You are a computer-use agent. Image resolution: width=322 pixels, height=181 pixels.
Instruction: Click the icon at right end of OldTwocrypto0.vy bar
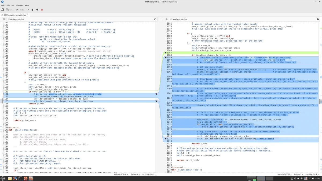155,19
